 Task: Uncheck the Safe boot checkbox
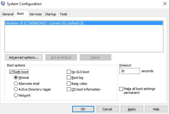click(x=11, y=72)
